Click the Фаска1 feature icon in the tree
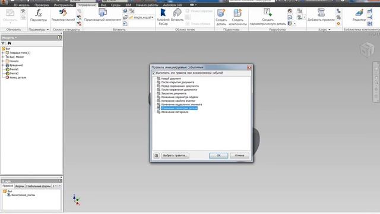Screen dimensions: 380x214 (7, 69)
